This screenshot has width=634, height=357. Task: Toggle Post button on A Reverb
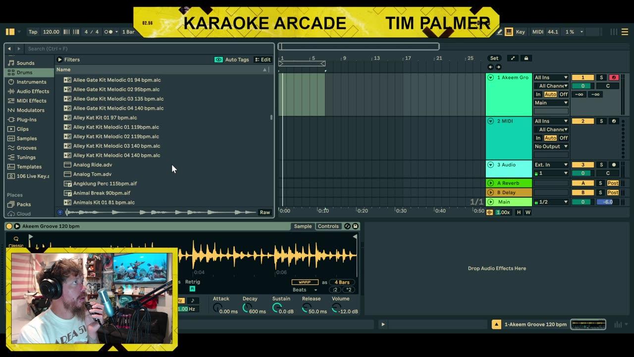tap(613, 183)
